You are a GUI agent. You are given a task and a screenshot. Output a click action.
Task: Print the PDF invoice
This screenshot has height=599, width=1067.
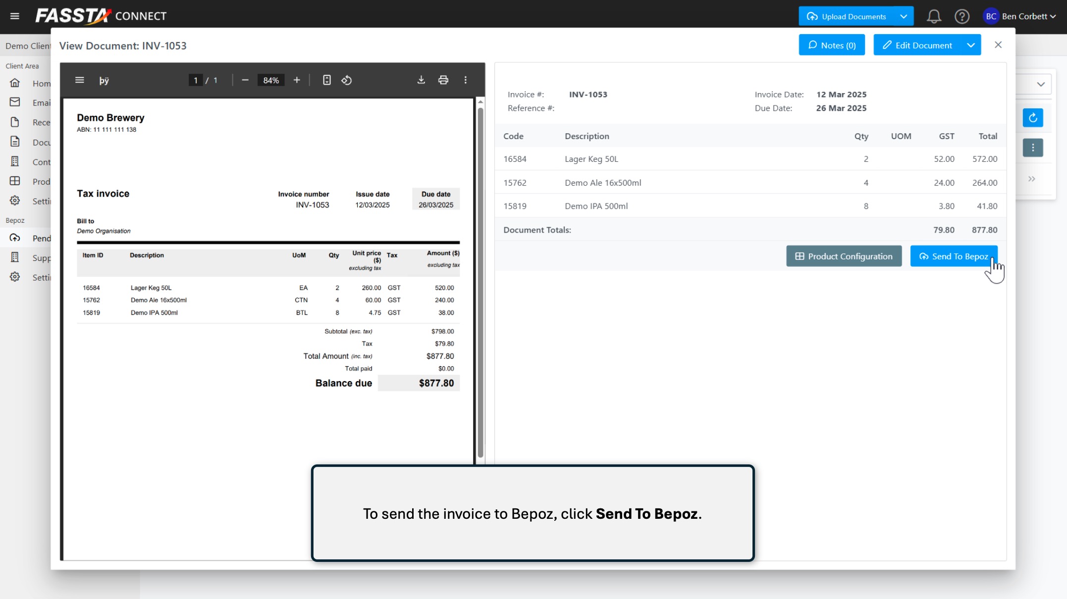443,80
